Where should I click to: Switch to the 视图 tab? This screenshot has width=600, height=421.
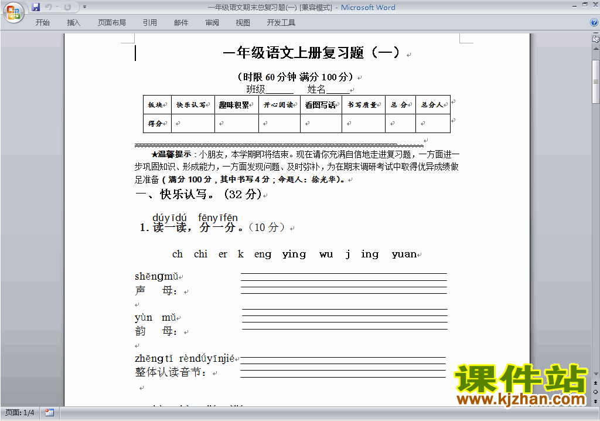pos(243,23)
